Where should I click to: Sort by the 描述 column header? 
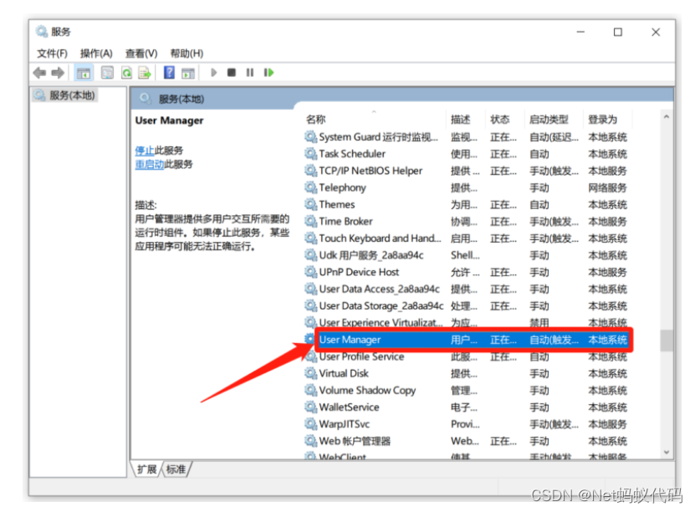click(x=461, y=120)
